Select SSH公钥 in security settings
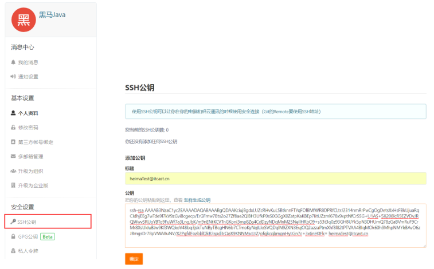Viewport: 434px width, 269px height. [x=26, y=221]
